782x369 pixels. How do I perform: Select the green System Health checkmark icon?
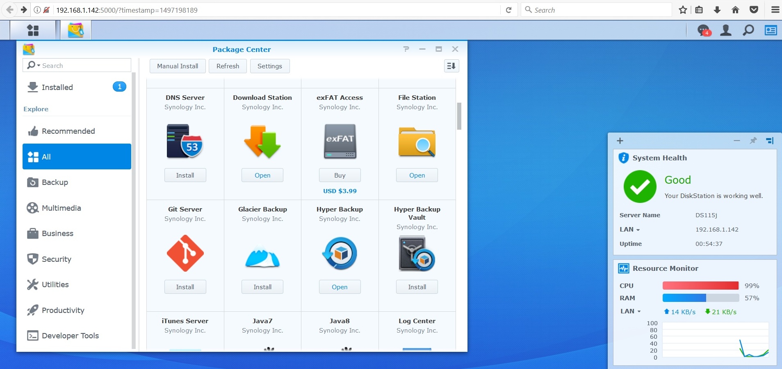point(640,187)
